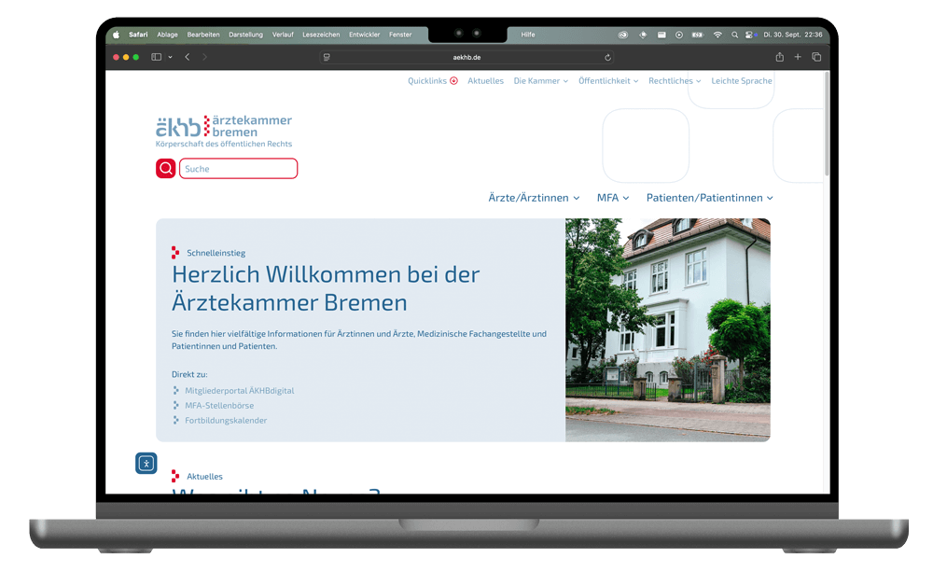Open the Aktuelles top navigation link
Screen dimensions: 933x571
485,81
